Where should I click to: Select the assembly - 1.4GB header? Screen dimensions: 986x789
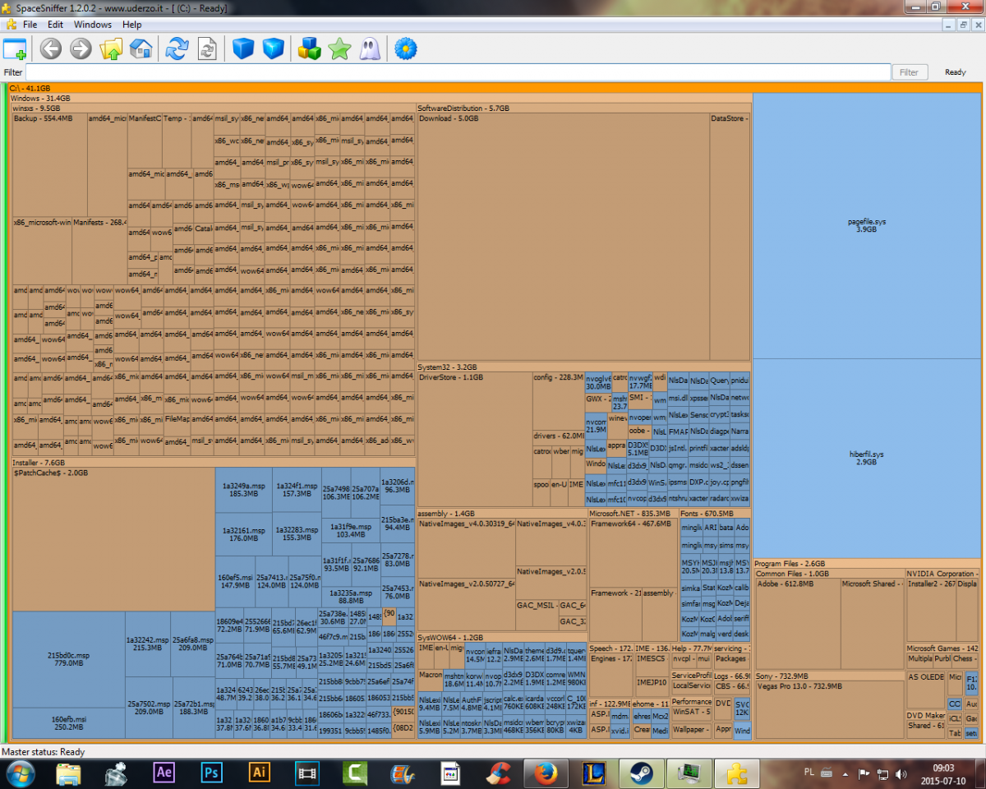click(501, 513)
